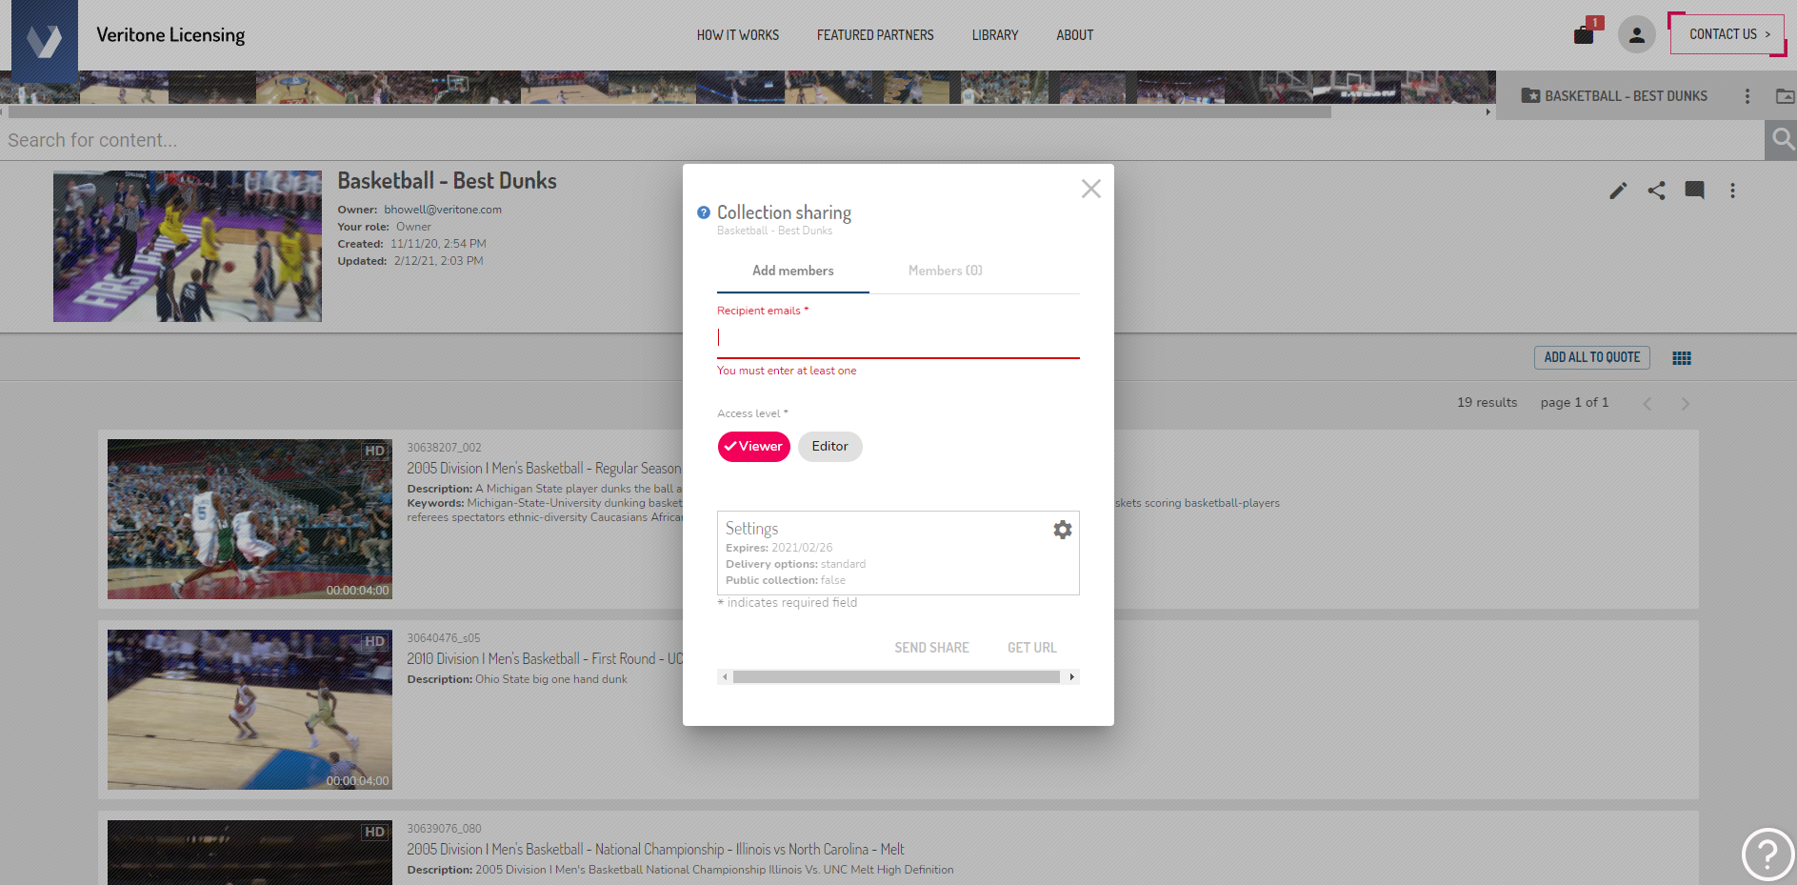Click the pencil edit collection icon
The width and height of the screenshot is (1797, 885).
(x=1618, y=191)
